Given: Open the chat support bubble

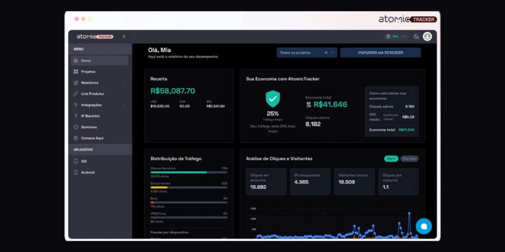Looking at the screenshot, I should pos(423,226).
